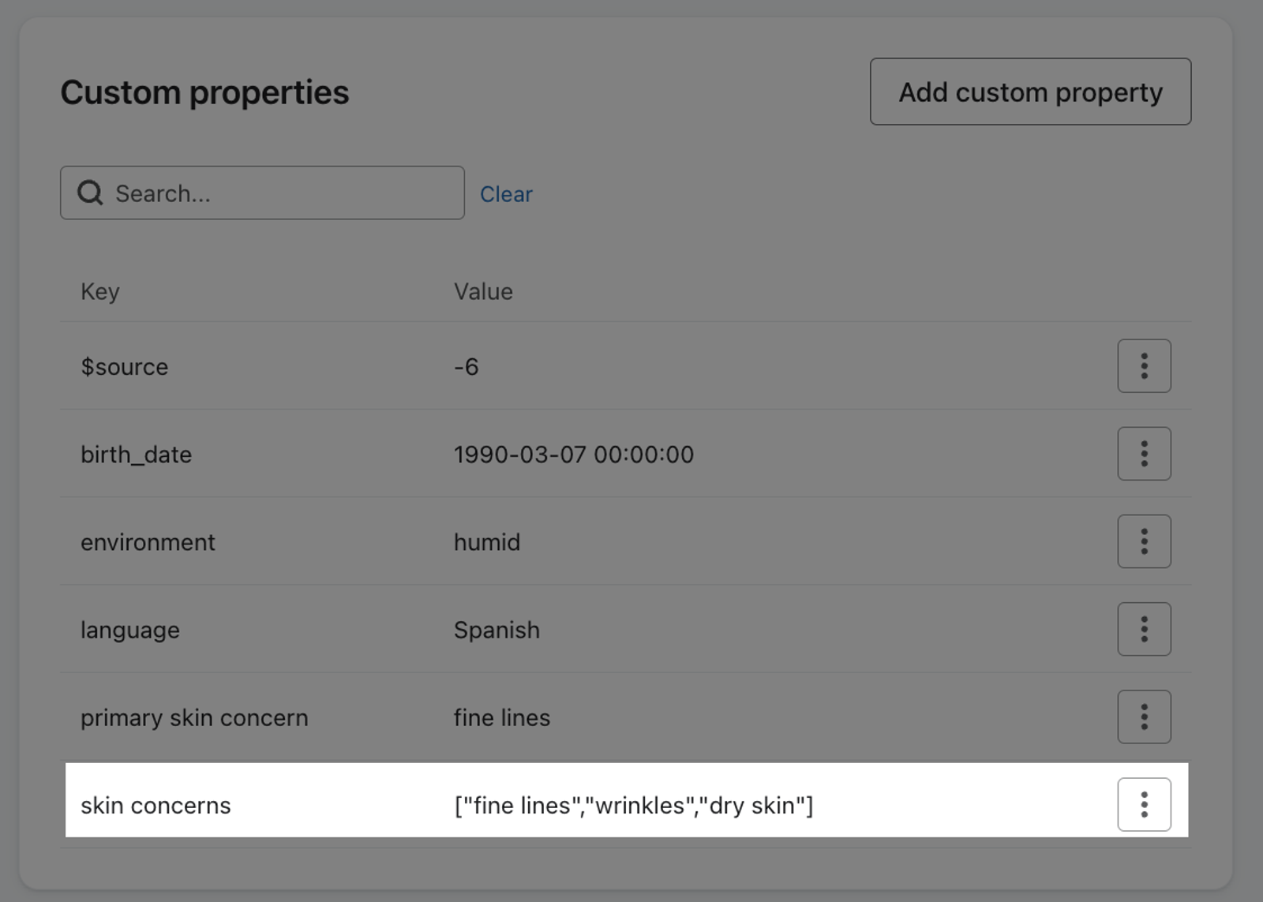Click the Value column header
Image resolution: width=1263 pixels, height=902 pixels.
483,291
